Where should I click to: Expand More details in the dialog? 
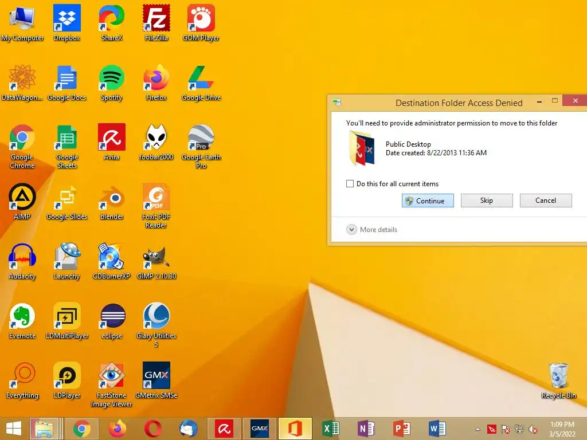(371, 229)
